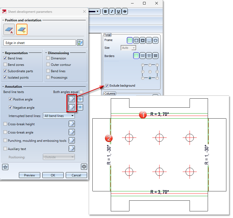Toggle Italic formatting button
The width and height of the screenshot is (233, 218).
(112, 11)
